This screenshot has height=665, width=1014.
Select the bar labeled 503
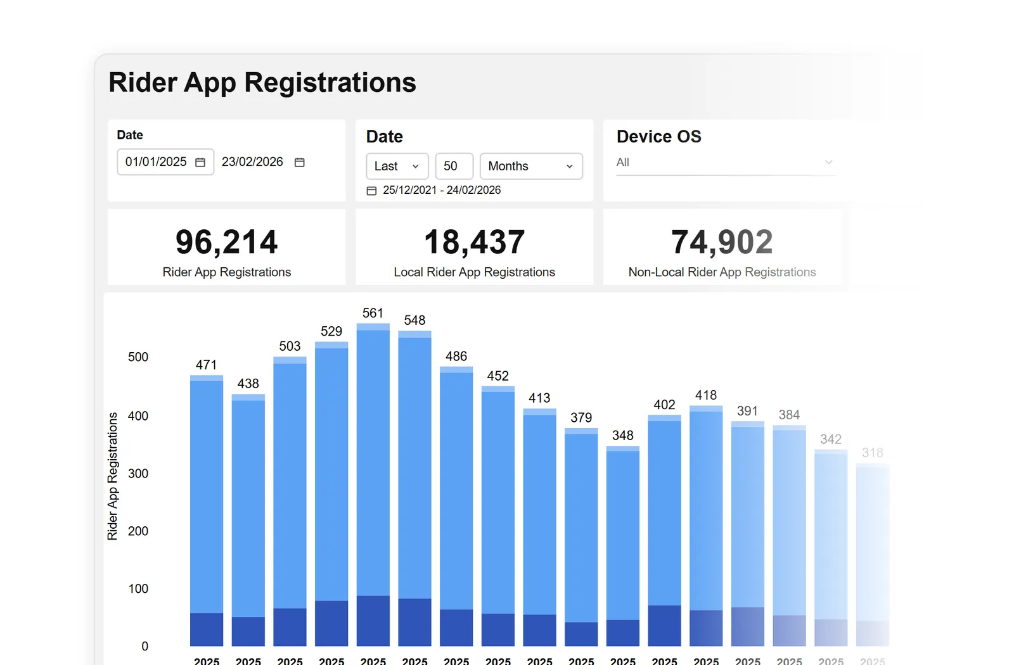(x=290, y=501)
